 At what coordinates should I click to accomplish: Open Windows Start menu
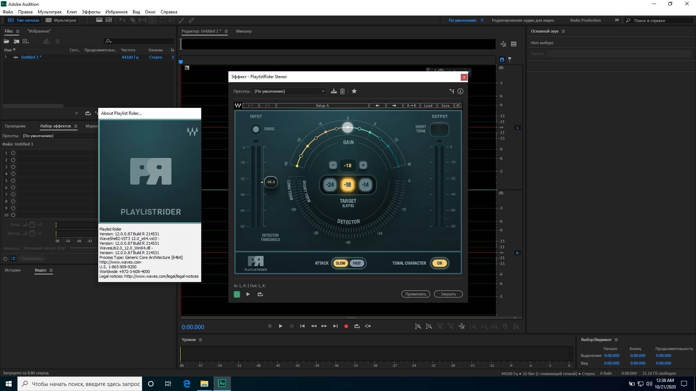(9, 384)
